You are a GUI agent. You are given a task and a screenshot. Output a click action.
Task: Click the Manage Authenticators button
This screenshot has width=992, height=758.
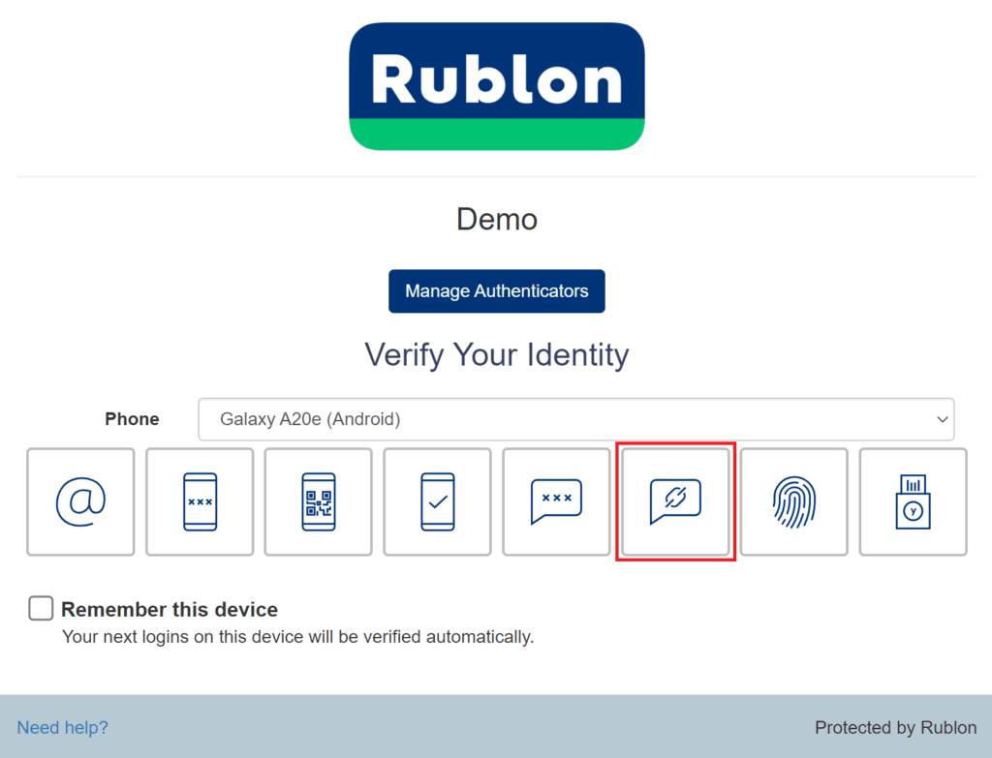496,290
